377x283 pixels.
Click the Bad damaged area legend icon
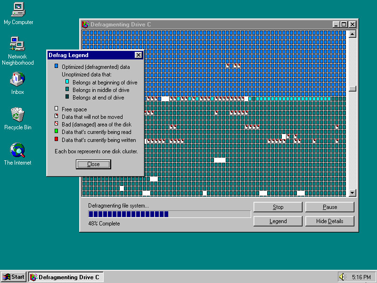click(56, 124)
